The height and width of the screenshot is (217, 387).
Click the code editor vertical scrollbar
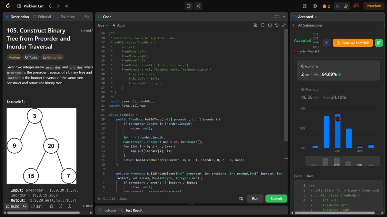[286, 85]
